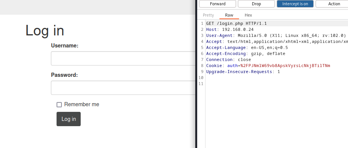Toggle the Intercept is on button

295,4
